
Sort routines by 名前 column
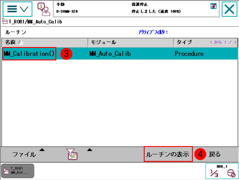pyautogui.click(x=45, y=43)
